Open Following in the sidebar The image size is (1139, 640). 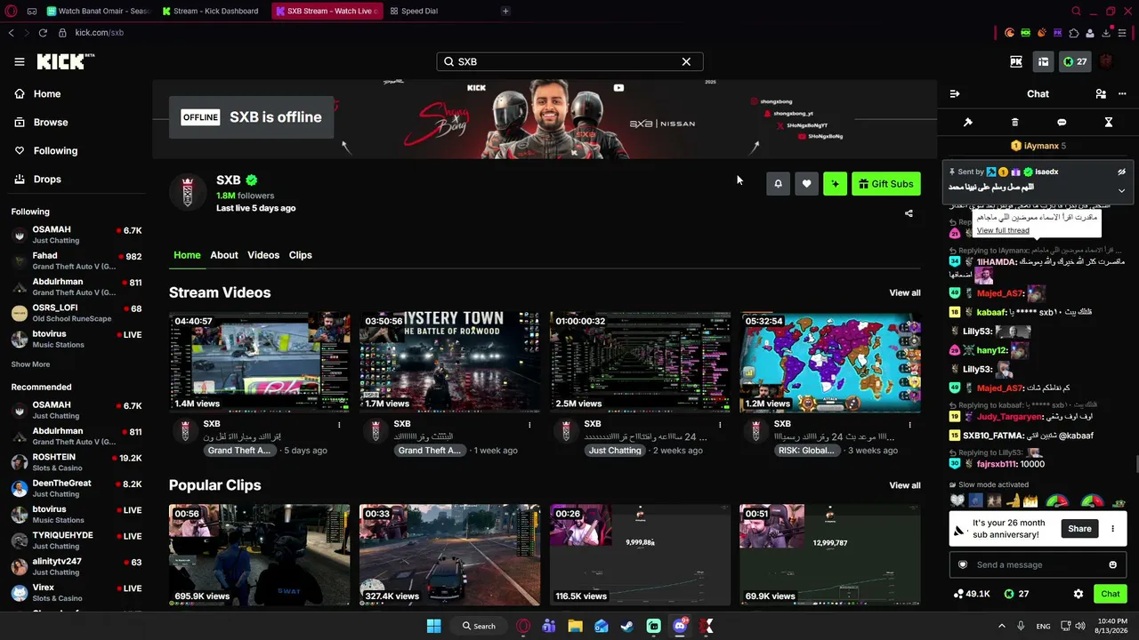[55, 151]
